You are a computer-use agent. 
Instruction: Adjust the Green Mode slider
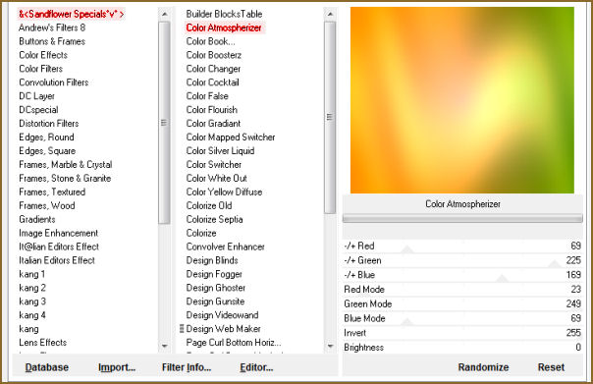pyautogui.click(x=462, y=303)
